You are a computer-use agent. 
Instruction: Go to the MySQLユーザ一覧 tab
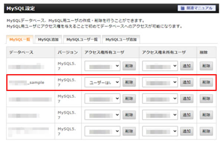[82, 39]
